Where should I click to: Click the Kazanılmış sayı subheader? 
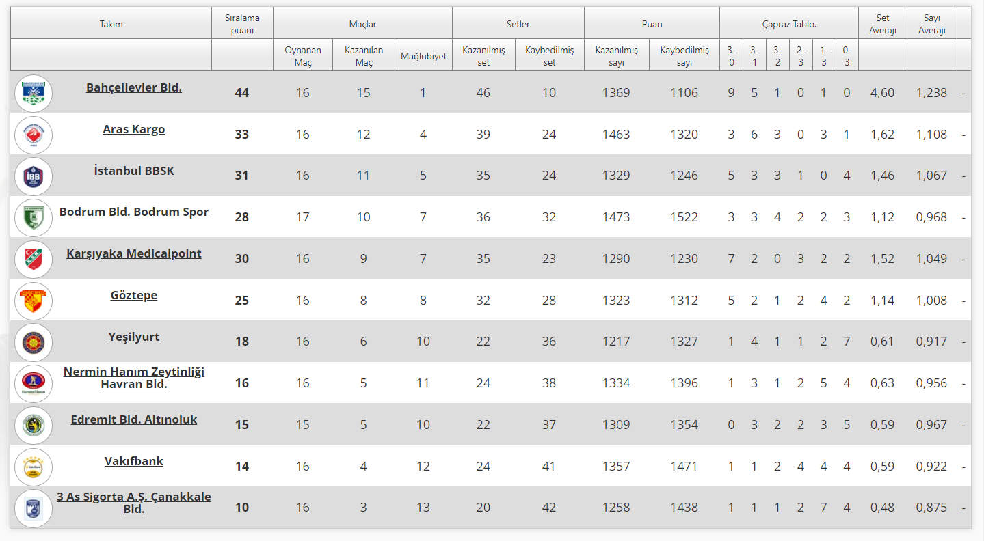(616, 56)
